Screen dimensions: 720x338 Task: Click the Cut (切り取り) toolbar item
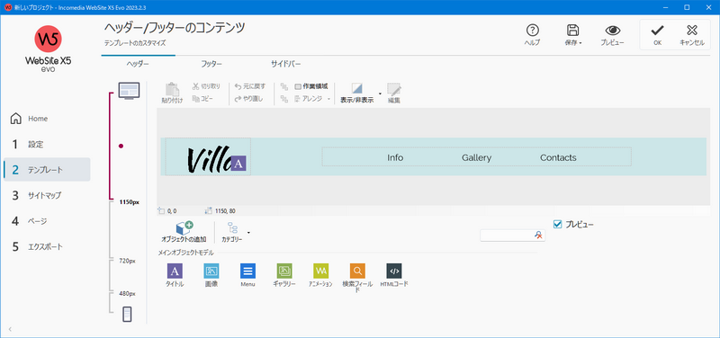[206, 86]
